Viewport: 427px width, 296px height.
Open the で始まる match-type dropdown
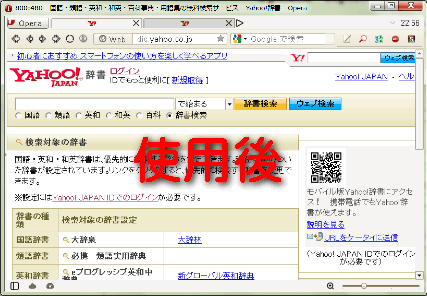(x=204, y=104)
